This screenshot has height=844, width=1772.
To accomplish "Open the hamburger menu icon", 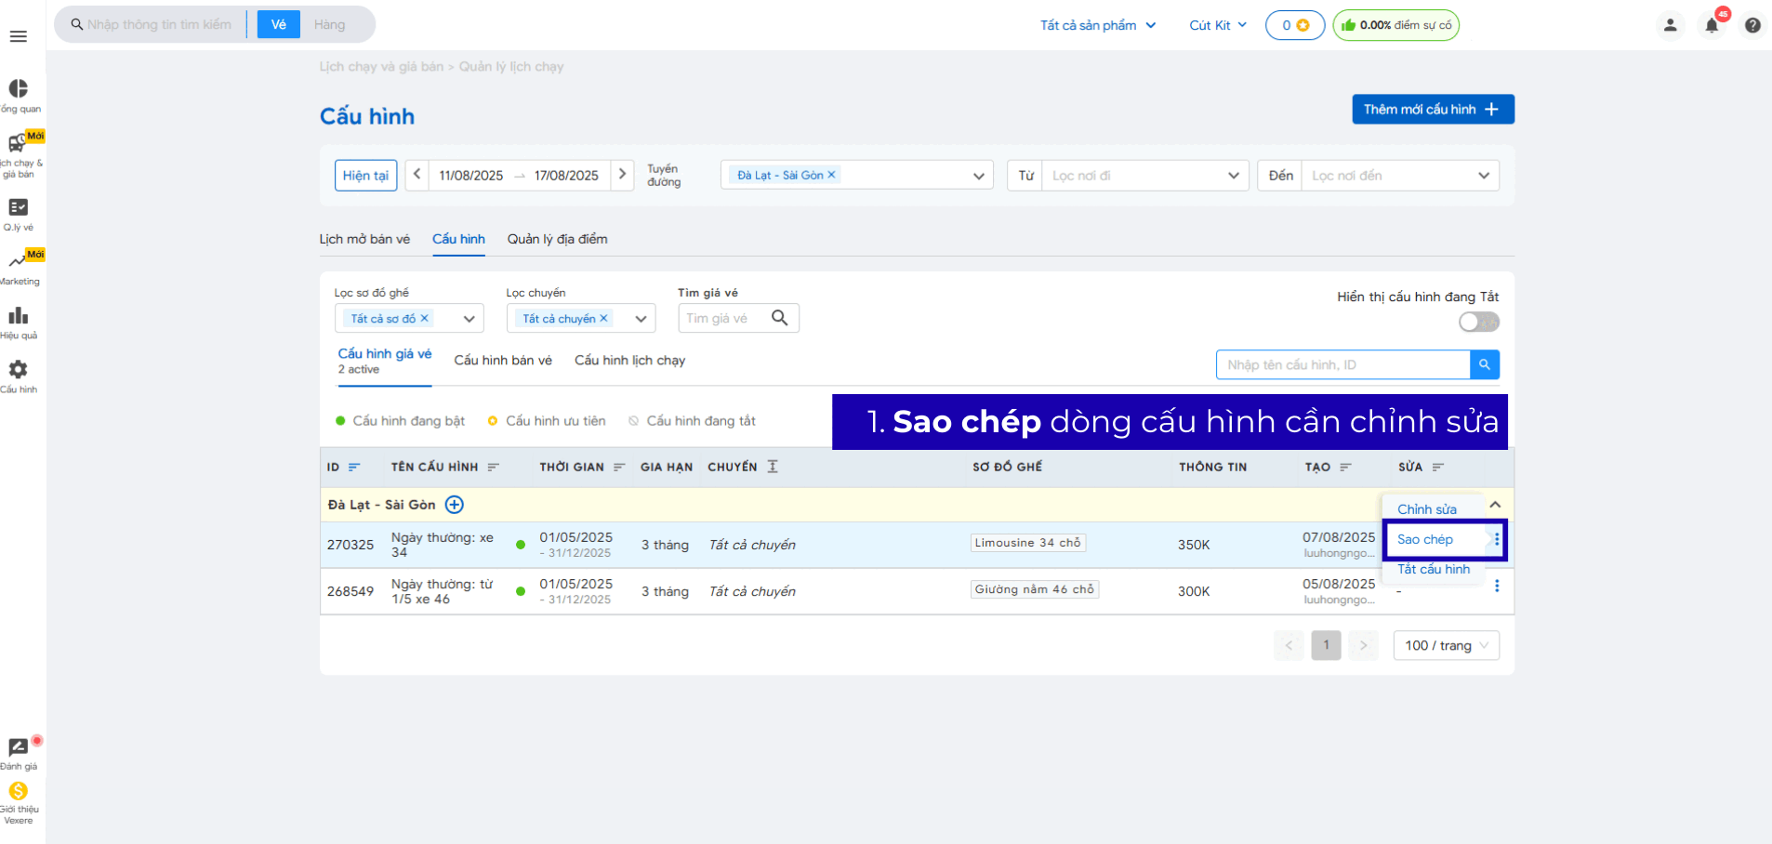I will pyautogui.click(x=19, y=36).
